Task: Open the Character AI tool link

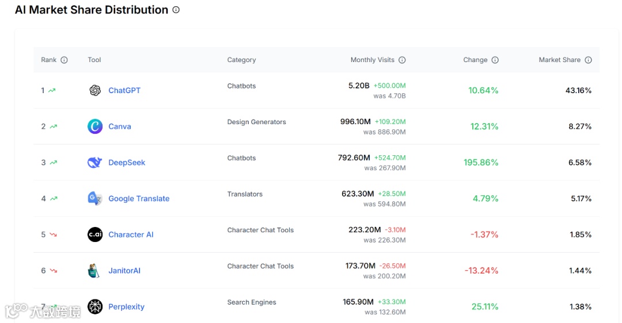Action: click(131, 234)
